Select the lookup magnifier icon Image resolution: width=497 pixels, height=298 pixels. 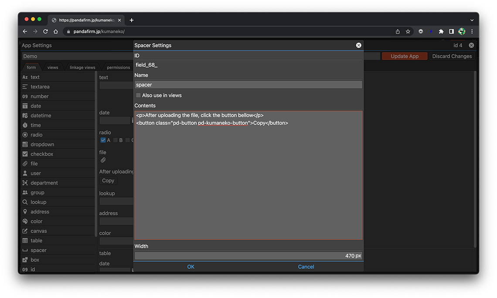[x=25, y=202]
